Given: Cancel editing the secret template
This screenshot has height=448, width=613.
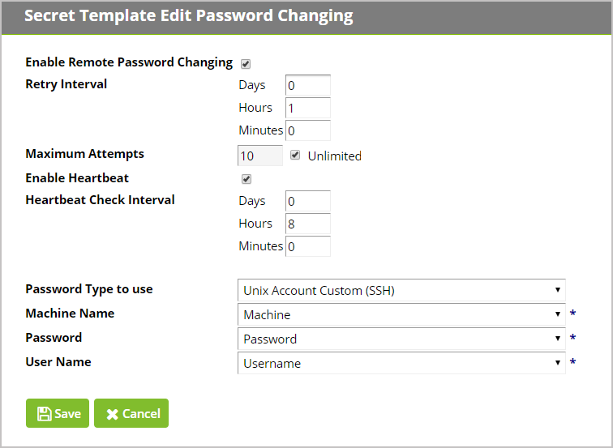Looking at the screenshot, I should coord(131,413).
